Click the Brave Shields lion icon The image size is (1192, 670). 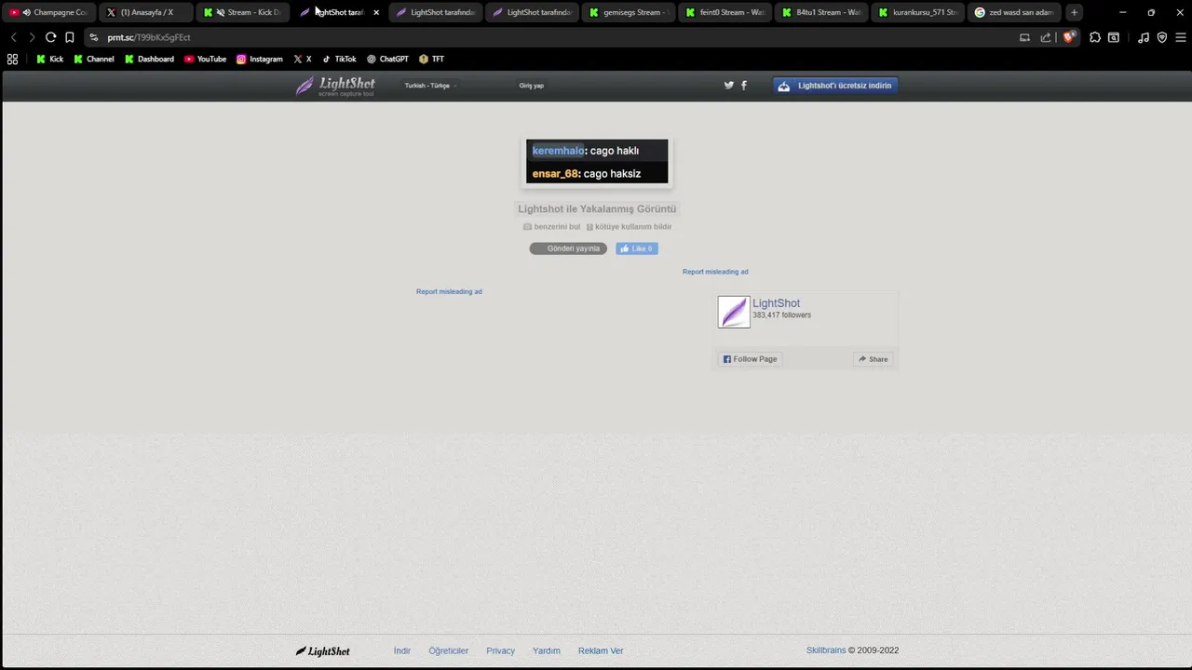[1068, 37]
